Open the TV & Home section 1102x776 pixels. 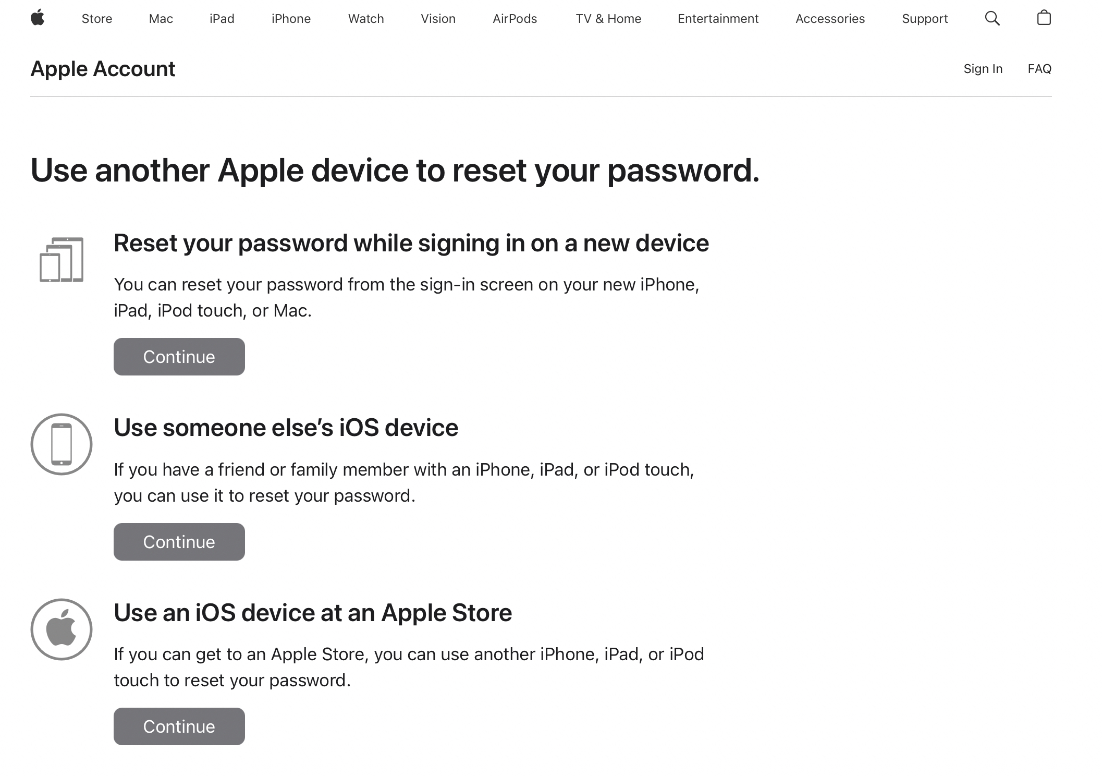coord(608,18)
